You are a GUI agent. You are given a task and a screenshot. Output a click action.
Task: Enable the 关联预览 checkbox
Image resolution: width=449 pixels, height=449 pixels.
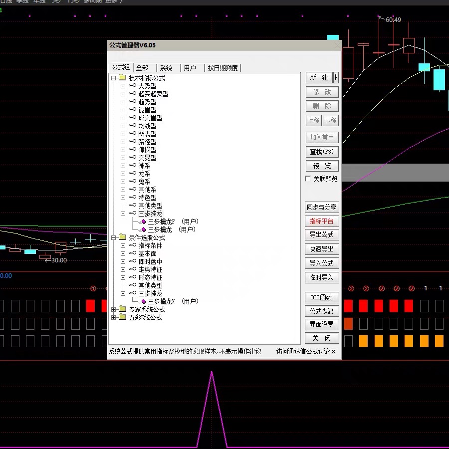tap(308, 179)
